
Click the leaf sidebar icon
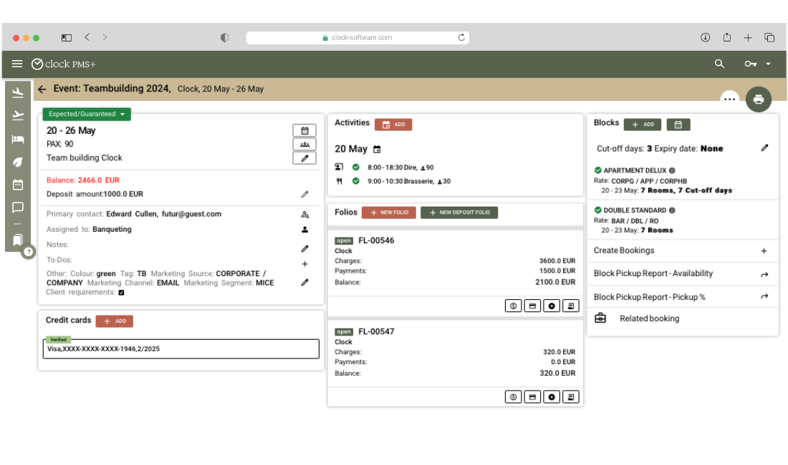click(18, 162)
